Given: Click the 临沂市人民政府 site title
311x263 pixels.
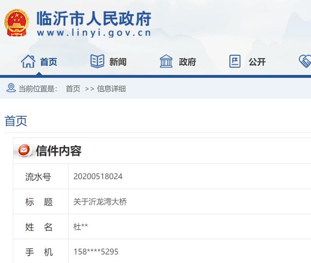Looking at the screenshot, I should [94, 18].
